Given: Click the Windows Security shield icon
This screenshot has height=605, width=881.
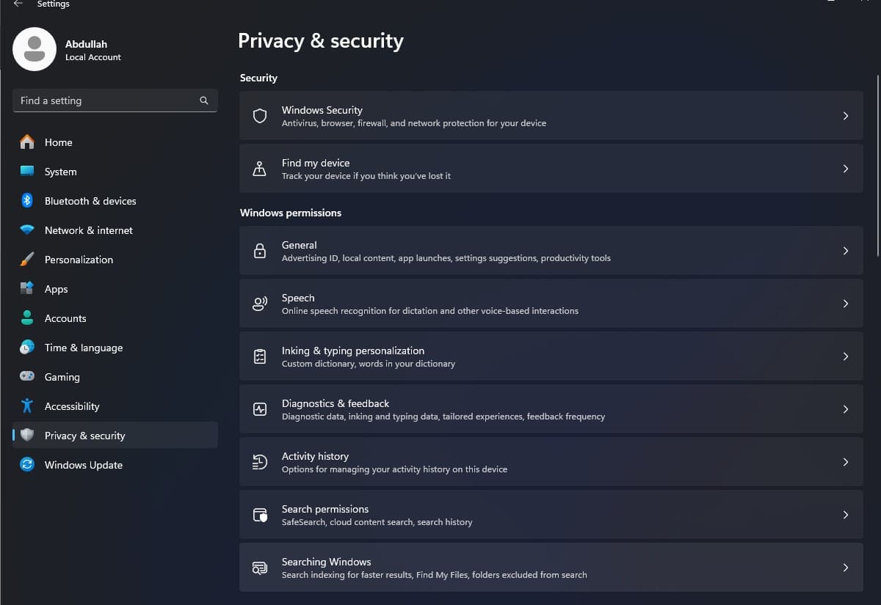Looking at the screenshot, I should coord(259,116).
